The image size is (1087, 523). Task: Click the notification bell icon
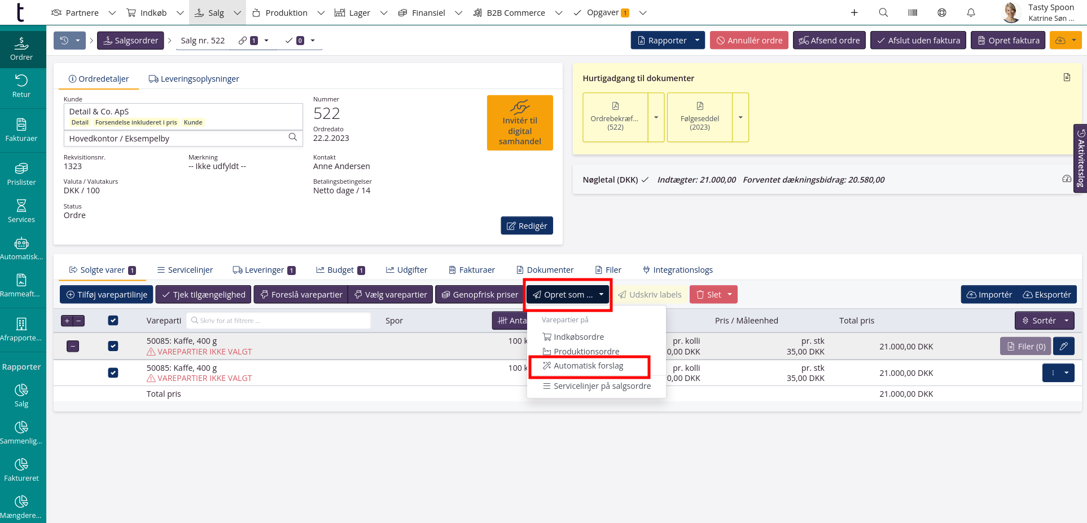[x=971, y=12]
